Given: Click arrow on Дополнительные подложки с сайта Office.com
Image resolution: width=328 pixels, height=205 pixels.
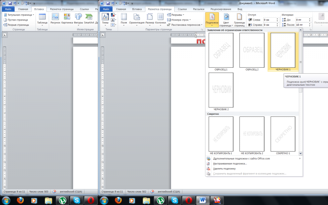Looking at the screenshot, I should (x=300, y=158).
